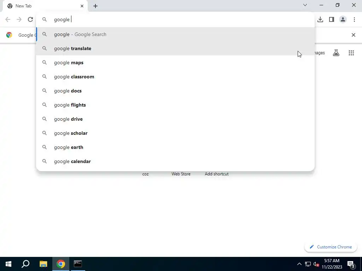362x271 pixels.
Task: Open the notification center icon
Action: pos(351,264)
